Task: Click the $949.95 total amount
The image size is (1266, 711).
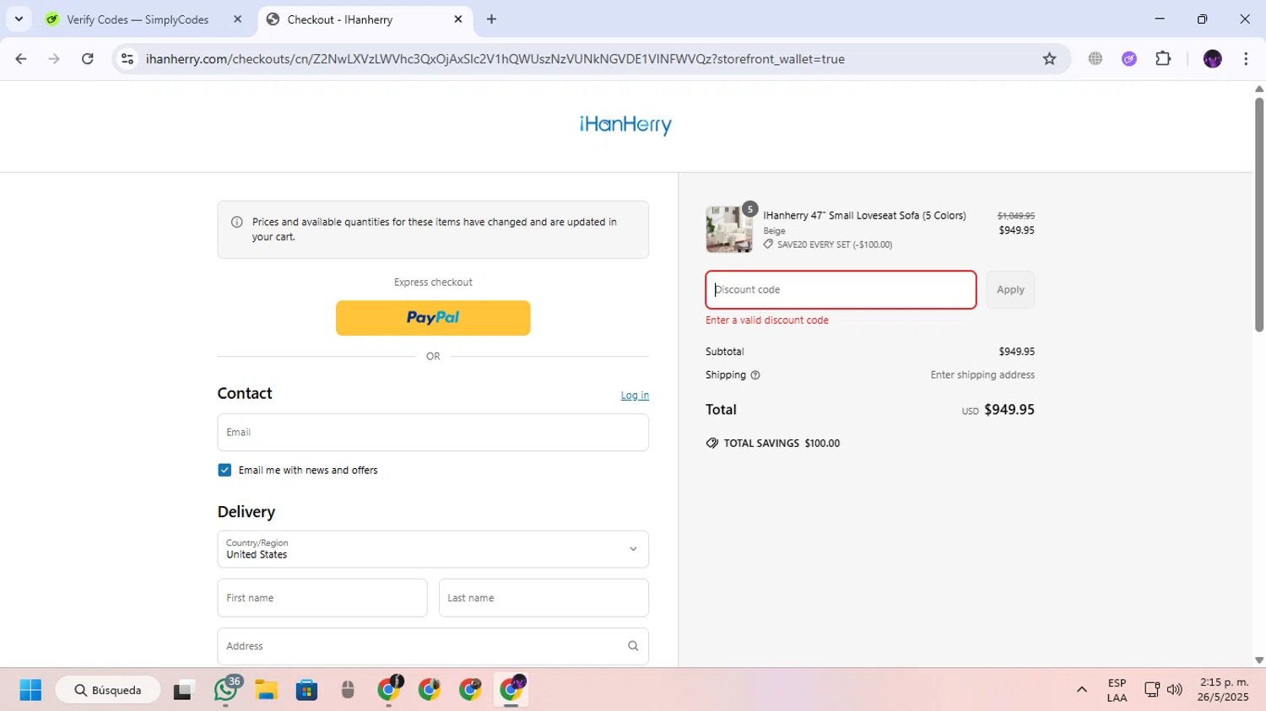Action: coord(1009,410)
